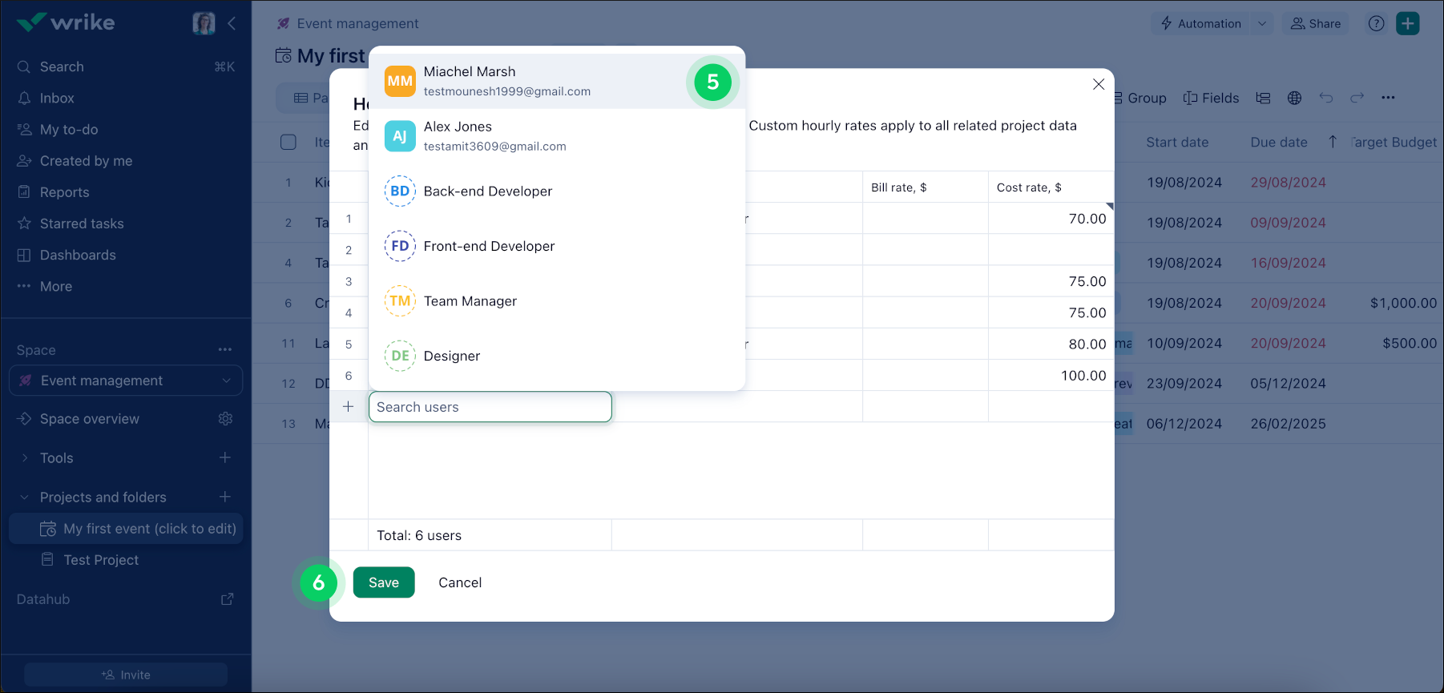The width and height of the screenshot is (1444, 693).
Task: Open the Space options ellipsis menu
Action: 225,349
